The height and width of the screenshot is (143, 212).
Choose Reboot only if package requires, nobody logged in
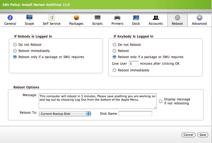tap(15, 57)
